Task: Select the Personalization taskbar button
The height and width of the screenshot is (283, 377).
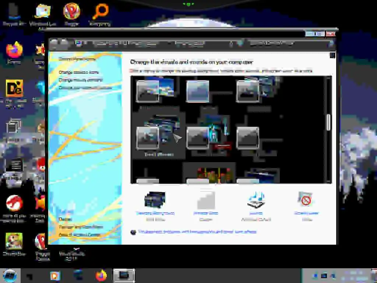Action: 124,276
